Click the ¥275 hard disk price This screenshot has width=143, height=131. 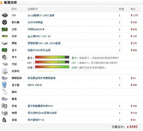click(134, 43)
